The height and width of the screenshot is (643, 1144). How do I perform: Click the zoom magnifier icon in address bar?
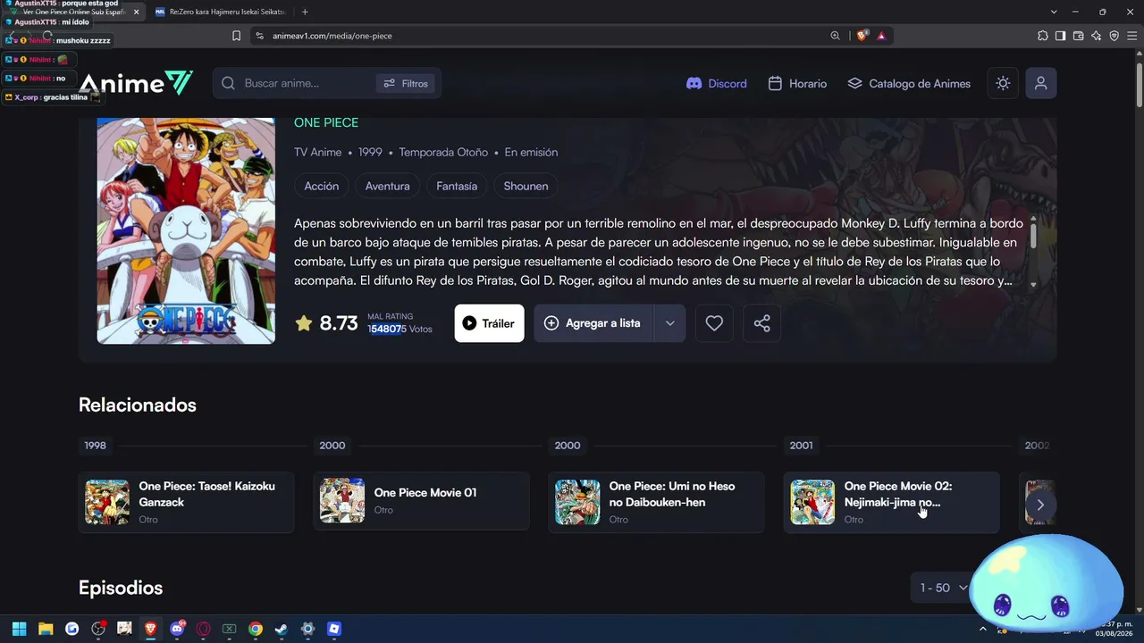[x=835, y=36]
